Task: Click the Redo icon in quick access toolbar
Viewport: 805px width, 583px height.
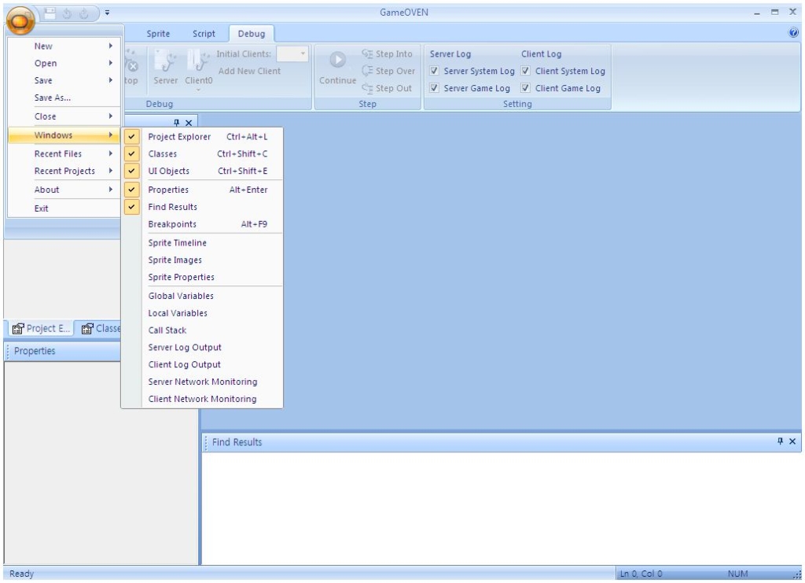Action: (83, 13)
